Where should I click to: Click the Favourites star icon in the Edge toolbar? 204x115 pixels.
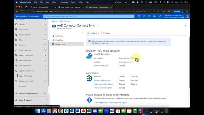click(x=164, y=11)
